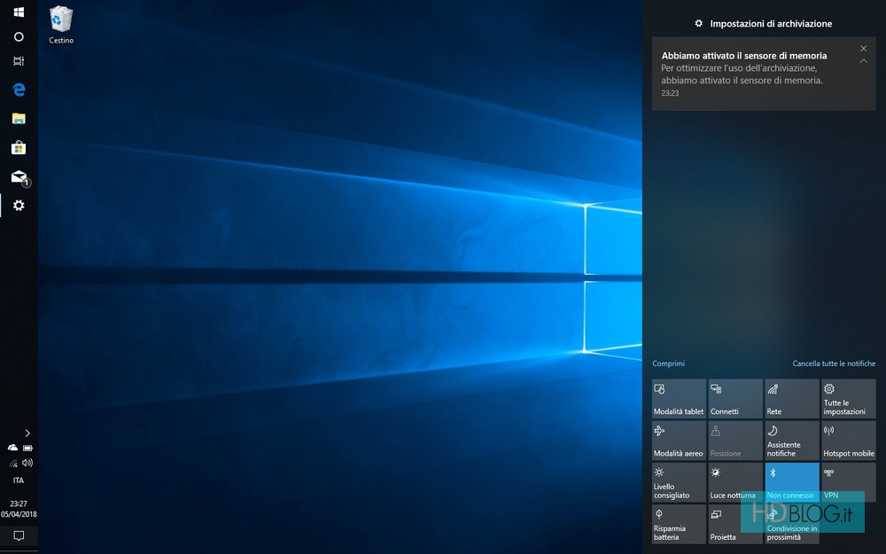Click the network tray icon
Image resolution: width=886 pixels, height=554 pixels.
[x=13, y=464]
